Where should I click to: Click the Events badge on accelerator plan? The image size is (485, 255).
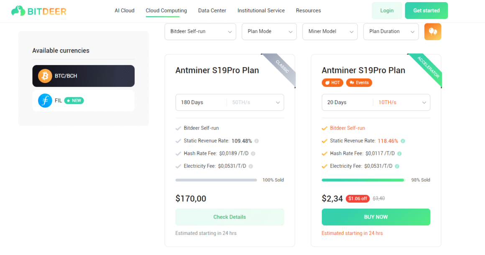point(359,82)
